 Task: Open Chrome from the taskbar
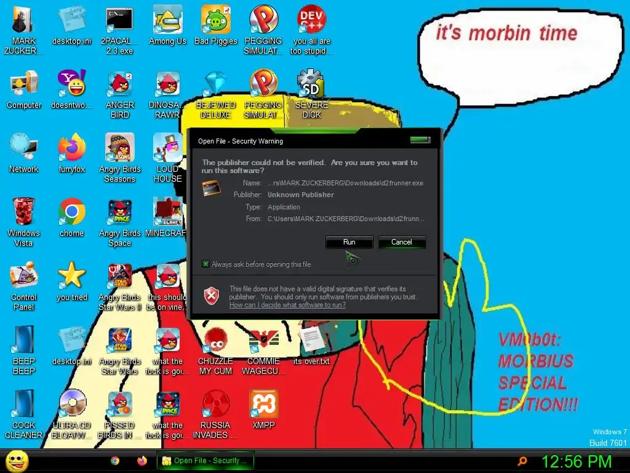115,461
